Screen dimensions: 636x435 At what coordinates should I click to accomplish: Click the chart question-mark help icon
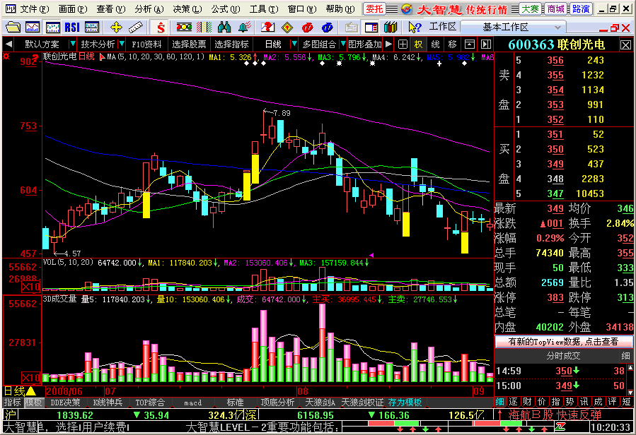click(x=267, y=27)
